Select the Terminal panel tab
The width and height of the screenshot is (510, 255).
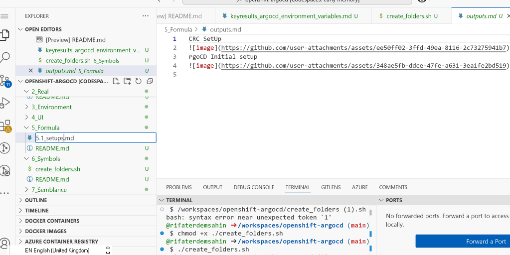(x=298, y=187)
